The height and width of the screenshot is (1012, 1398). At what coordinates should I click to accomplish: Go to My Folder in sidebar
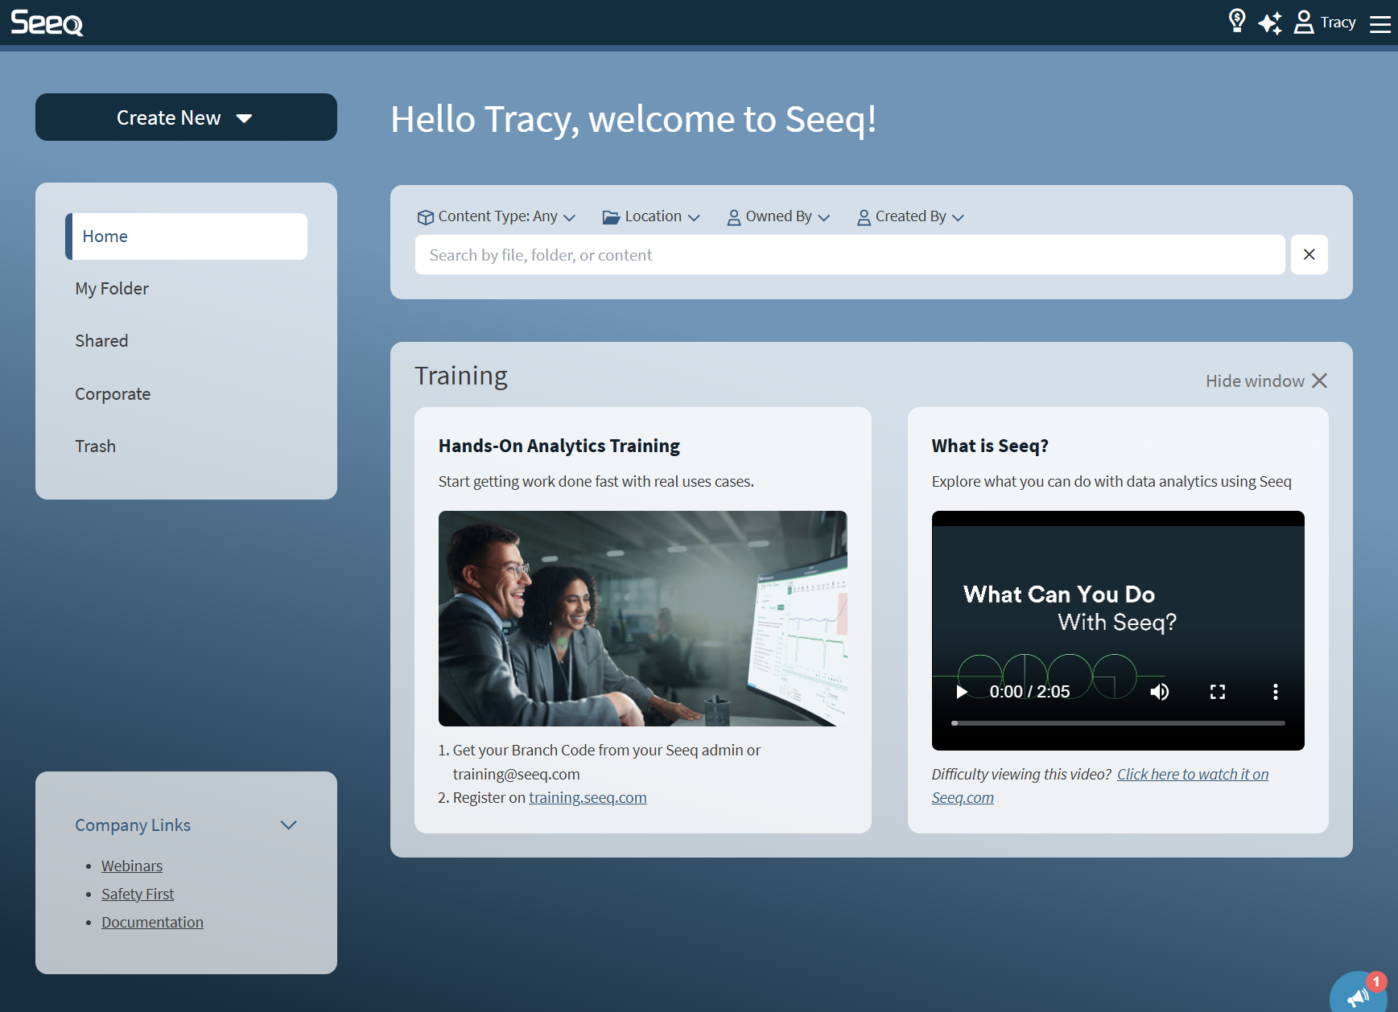(112, 289)
